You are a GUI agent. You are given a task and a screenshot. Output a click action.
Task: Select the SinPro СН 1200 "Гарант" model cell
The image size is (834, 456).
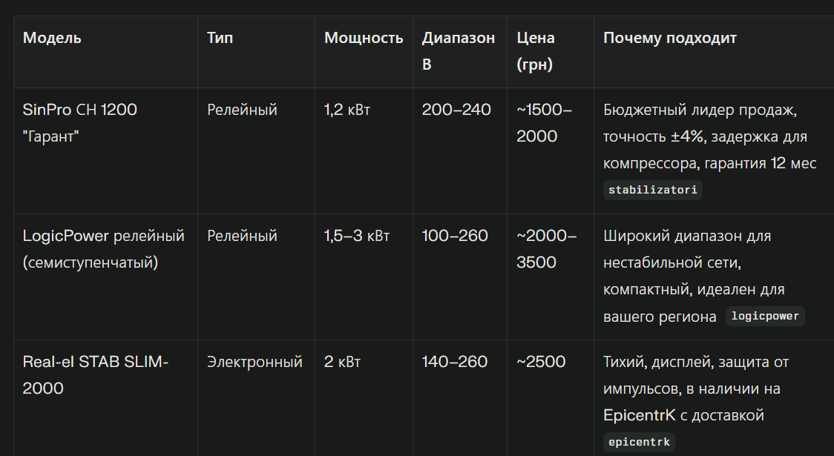pos(80,123)
